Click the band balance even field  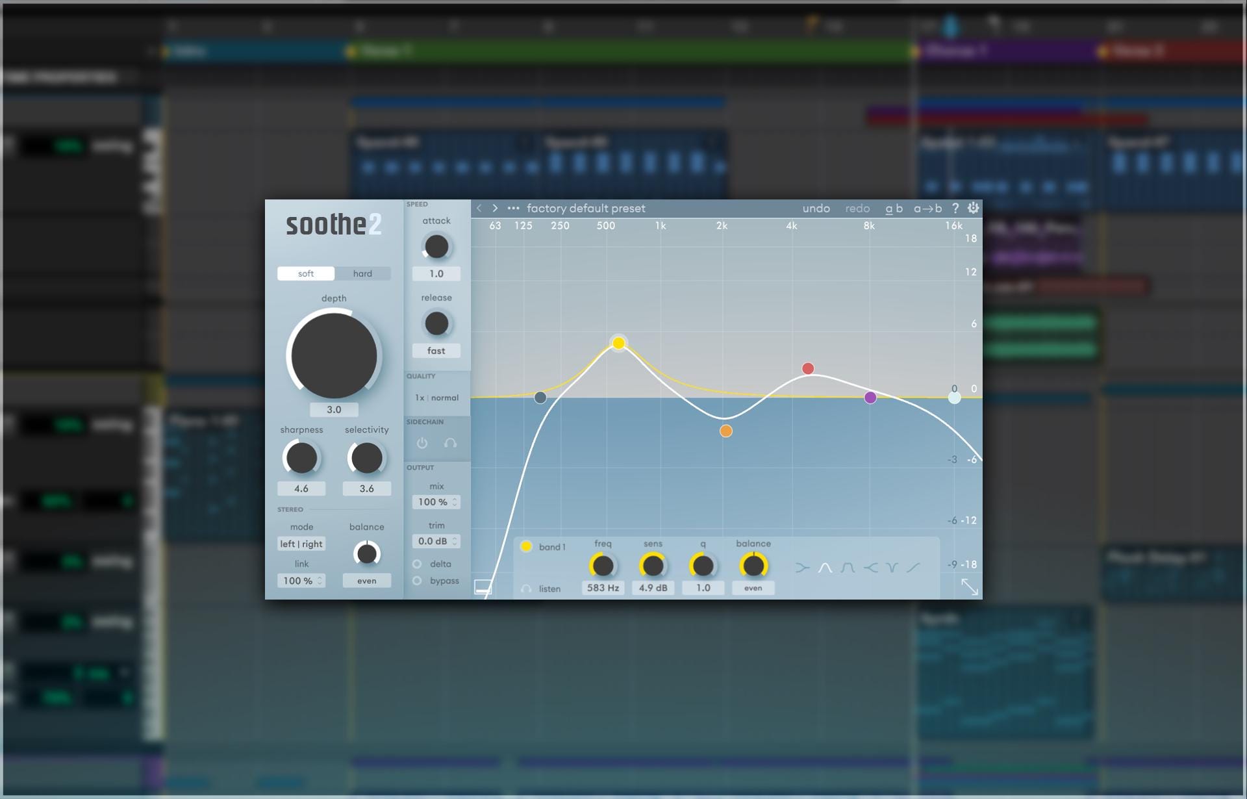(x=753, y=588)
